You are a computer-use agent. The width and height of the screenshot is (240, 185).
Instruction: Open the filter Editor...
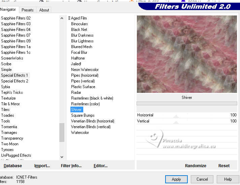click(x=100, y=166)
